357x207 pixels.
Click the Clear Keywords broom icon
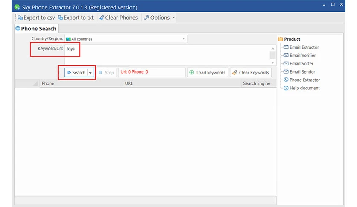pos(234,73)
